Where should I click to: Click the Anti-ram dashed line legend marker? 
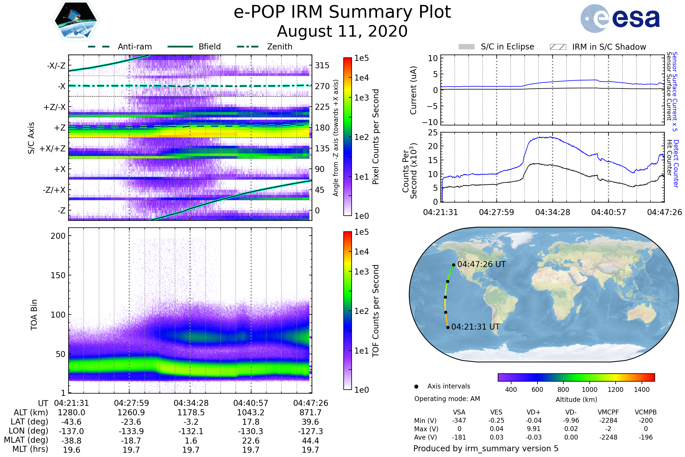pyautogui.click(x=99, y=47)
